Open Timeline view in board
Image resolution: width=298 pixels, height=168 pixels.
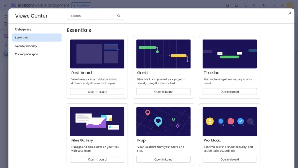click(x=229, y=91)
